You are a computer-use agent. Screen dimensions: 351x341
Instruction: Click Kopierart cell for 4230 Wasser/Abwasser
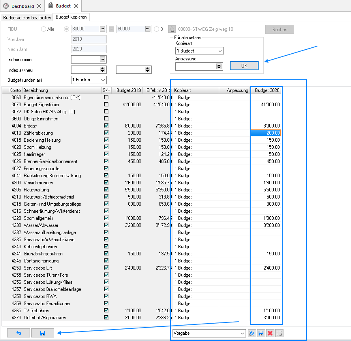pyautogui.click(x=196, y=225)
